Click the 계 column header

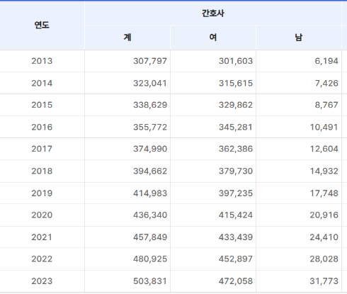(x=127, y=38)
